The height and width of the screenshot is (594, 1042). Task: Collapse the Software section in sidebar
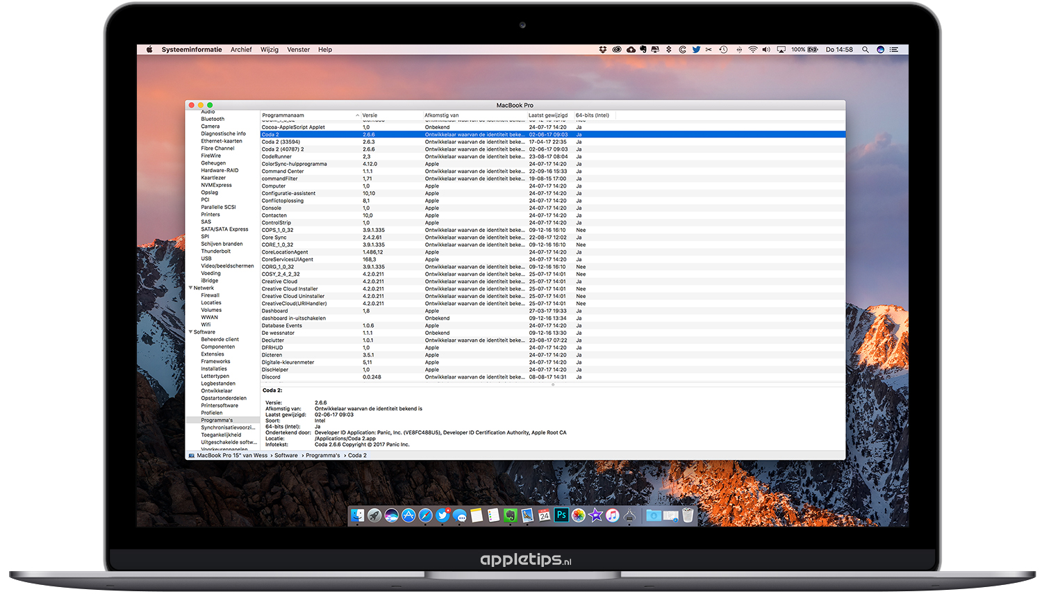tap(190, 332)
